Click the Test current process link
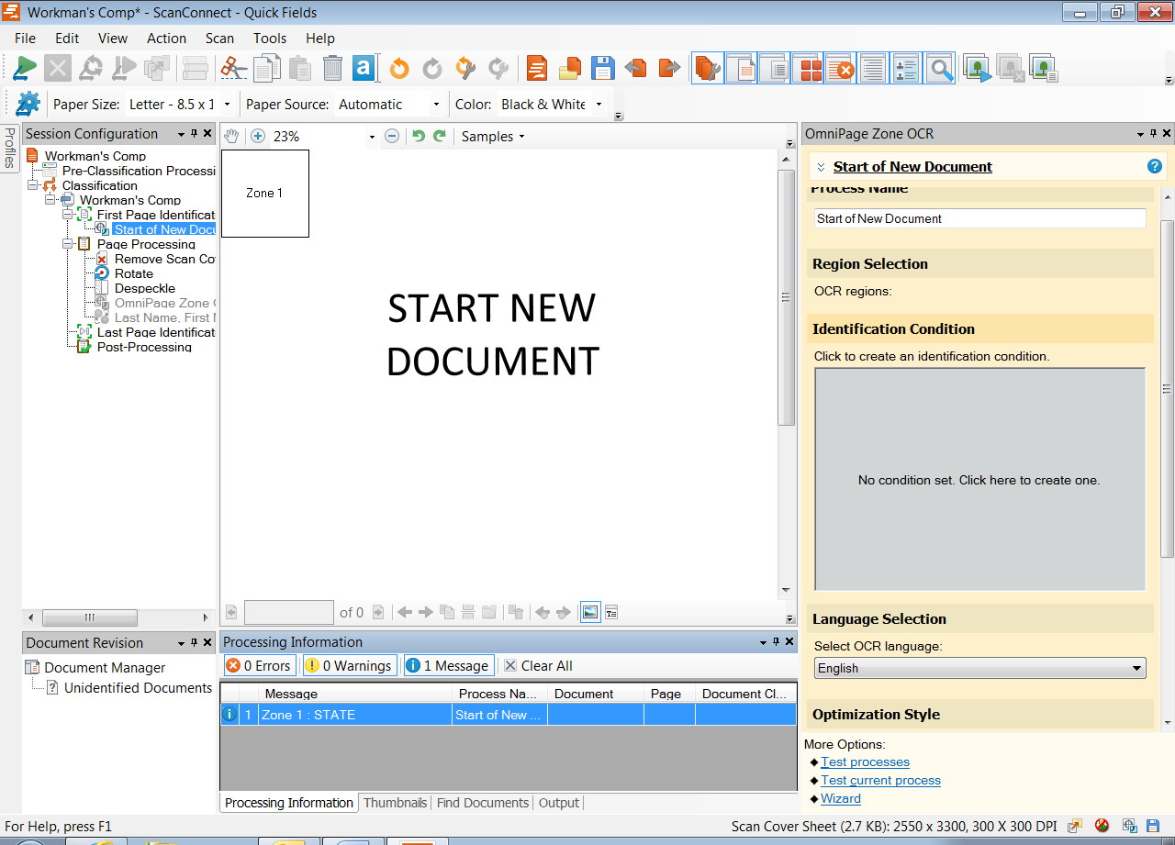The width and height of the screenshot is (1175, 845). point(880,780)
